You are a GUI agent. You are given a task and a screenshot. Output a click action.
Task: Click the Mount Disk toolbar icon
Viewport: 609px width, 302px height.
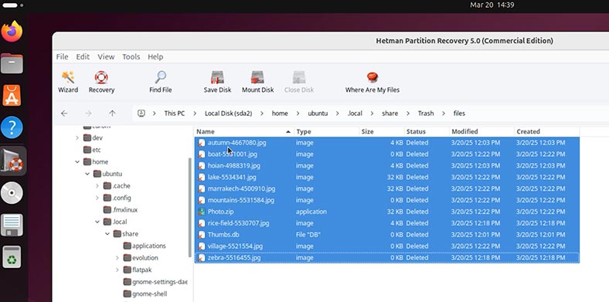coord(257,77)
